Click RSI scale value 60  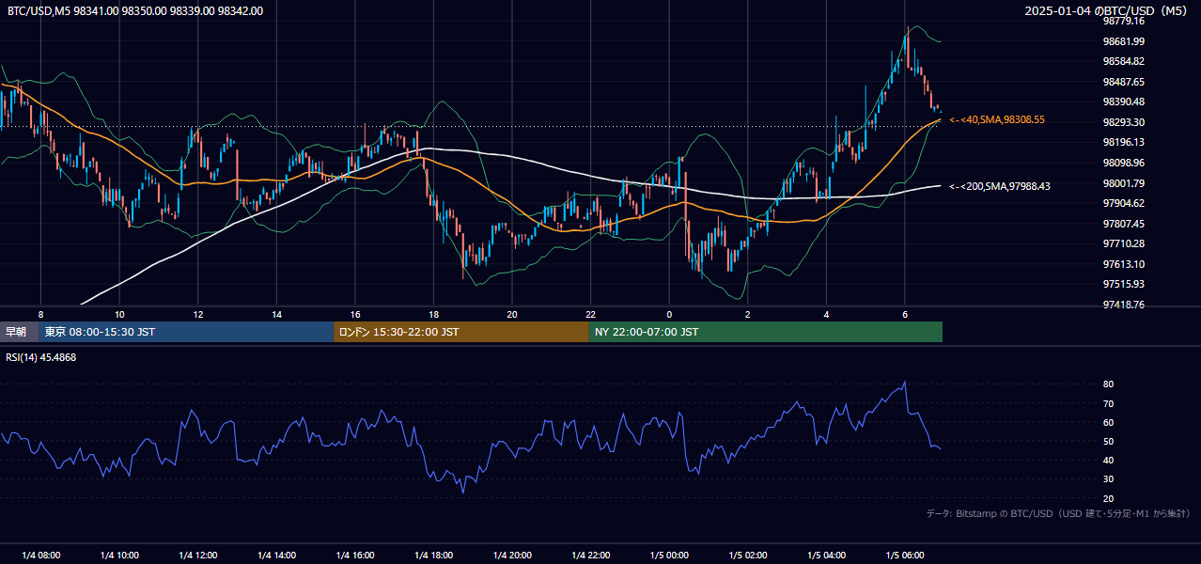pos(1109,422)
